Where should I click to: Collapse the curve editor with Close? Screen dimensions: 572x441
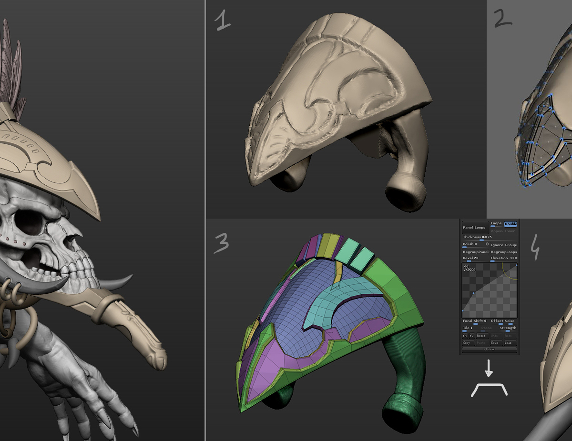[x=490, y=349]
